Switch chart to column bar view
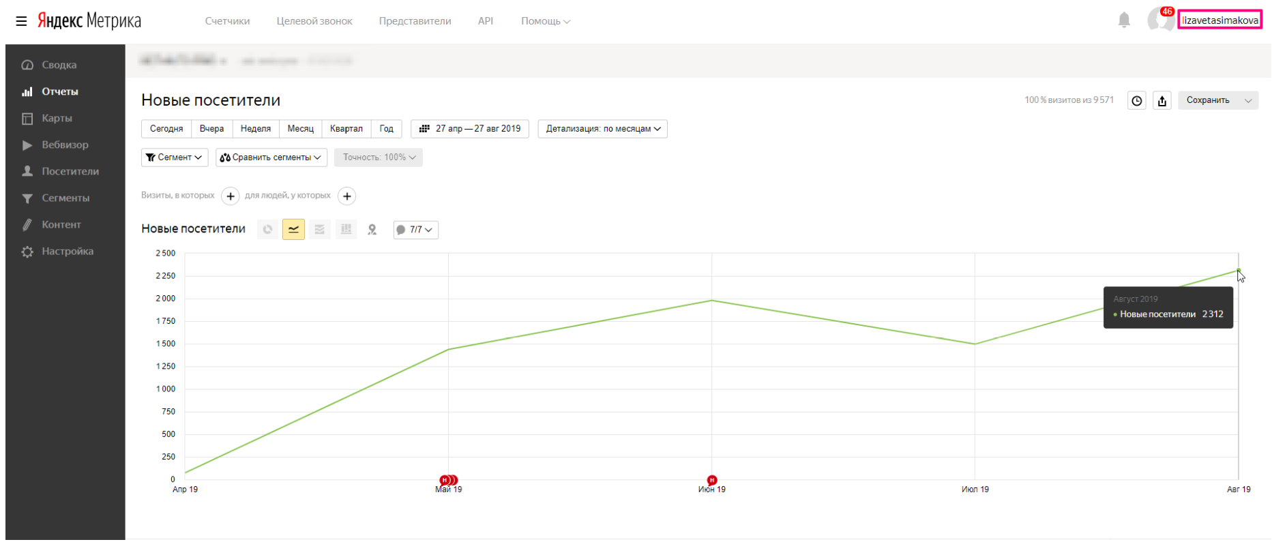 pyautogui.click(x=346, y=230)
